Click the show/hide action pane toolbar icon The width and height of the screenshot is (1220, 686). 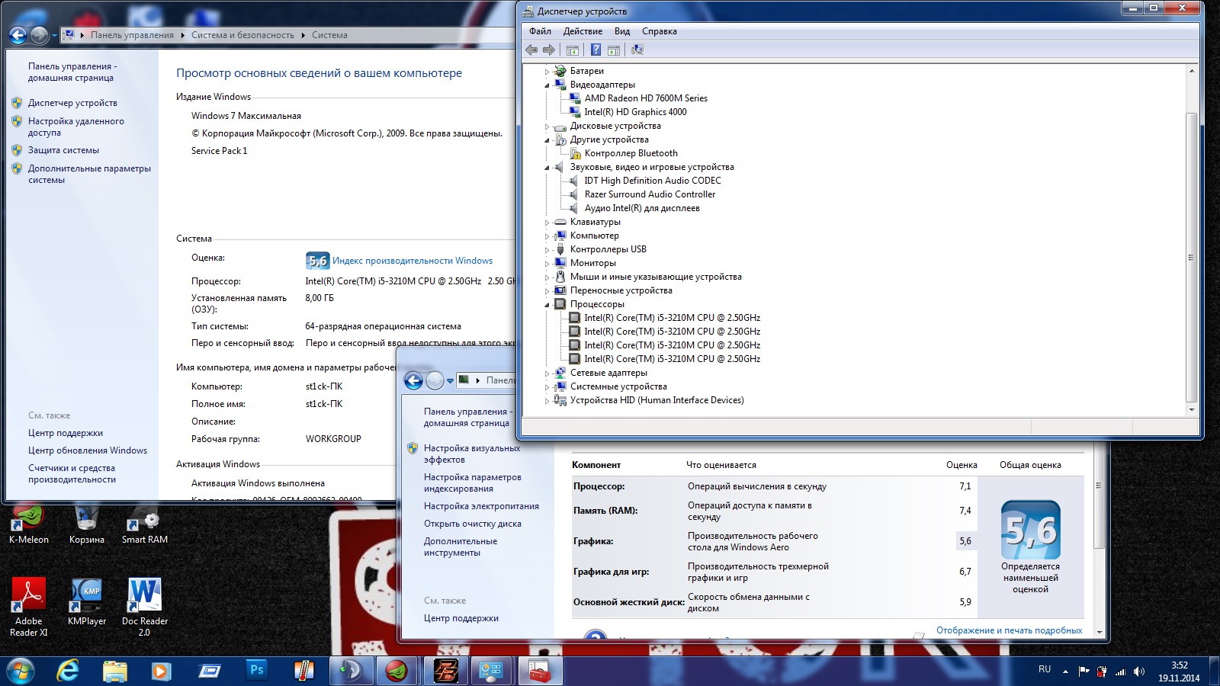click(614, 50)
